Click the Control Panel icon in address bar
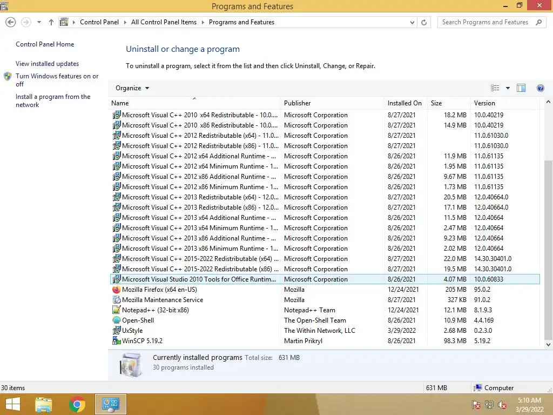Image resolution: width=553 pixels, height=415 pixels. (64, 22)
